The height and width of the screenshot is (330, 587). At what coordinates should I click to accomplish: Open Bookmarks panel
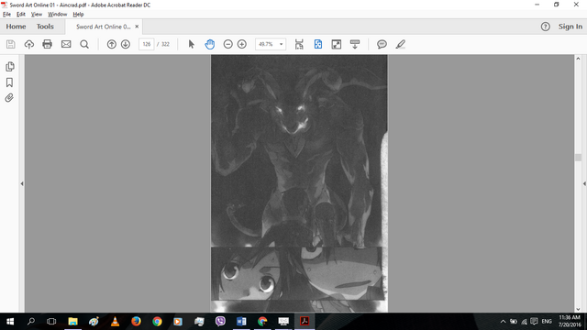[x=10, y=82]
